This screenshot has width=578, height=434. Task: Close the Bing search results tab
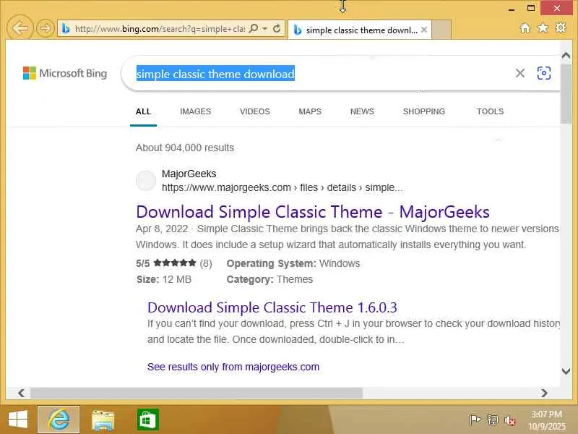tap(424, 30)
